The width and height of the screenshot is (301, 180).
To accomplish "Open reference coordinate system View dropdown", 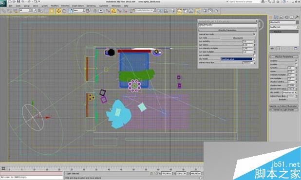I will 79,10.
